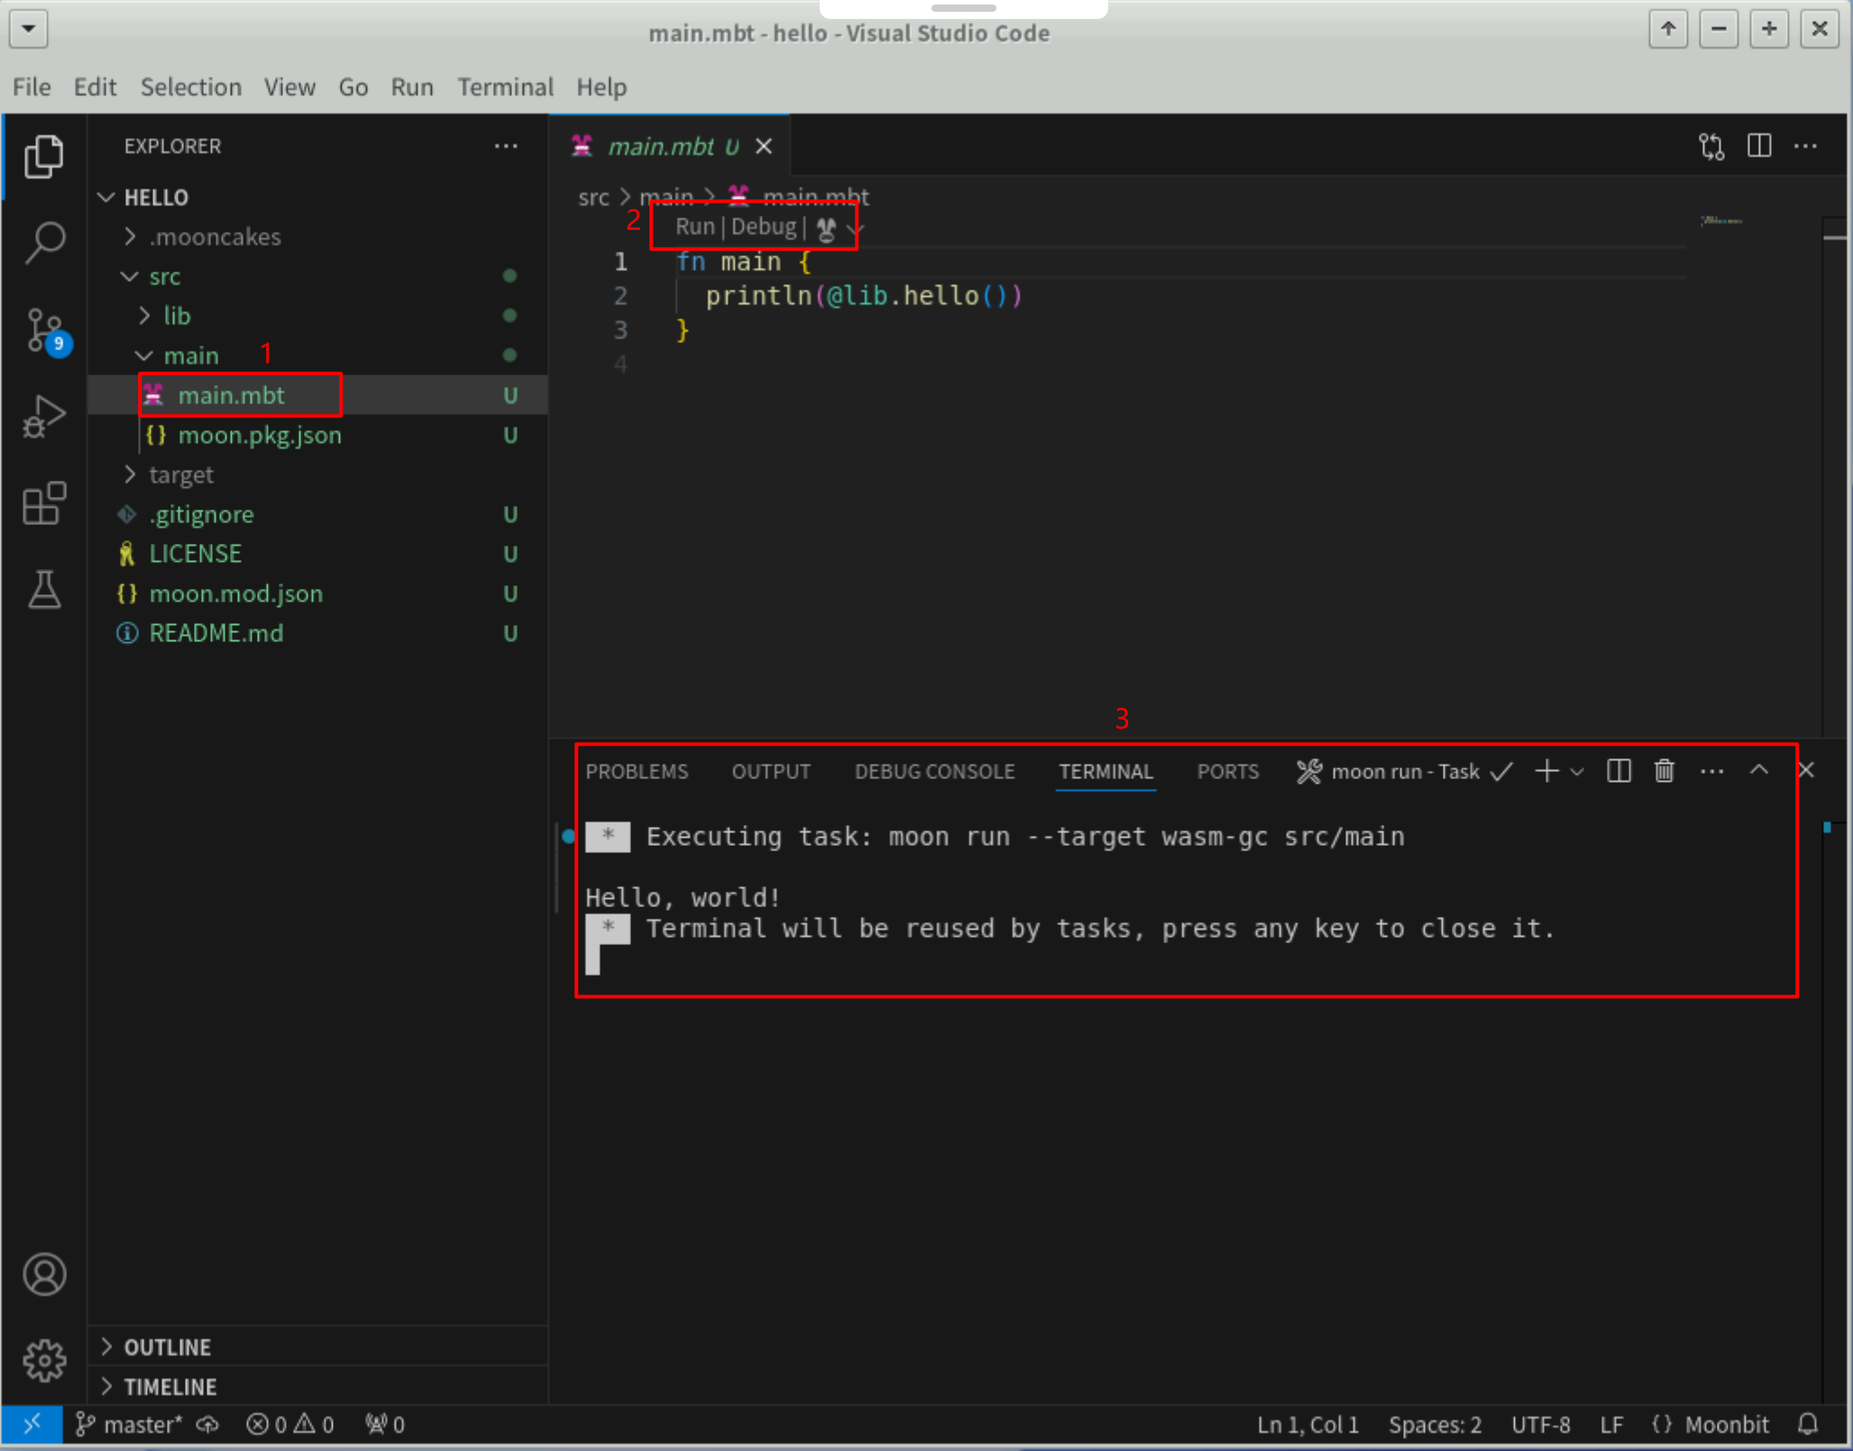Split the terminal panel
This screenshot has width=1853, height=1451.
(x=1619, y=771)
